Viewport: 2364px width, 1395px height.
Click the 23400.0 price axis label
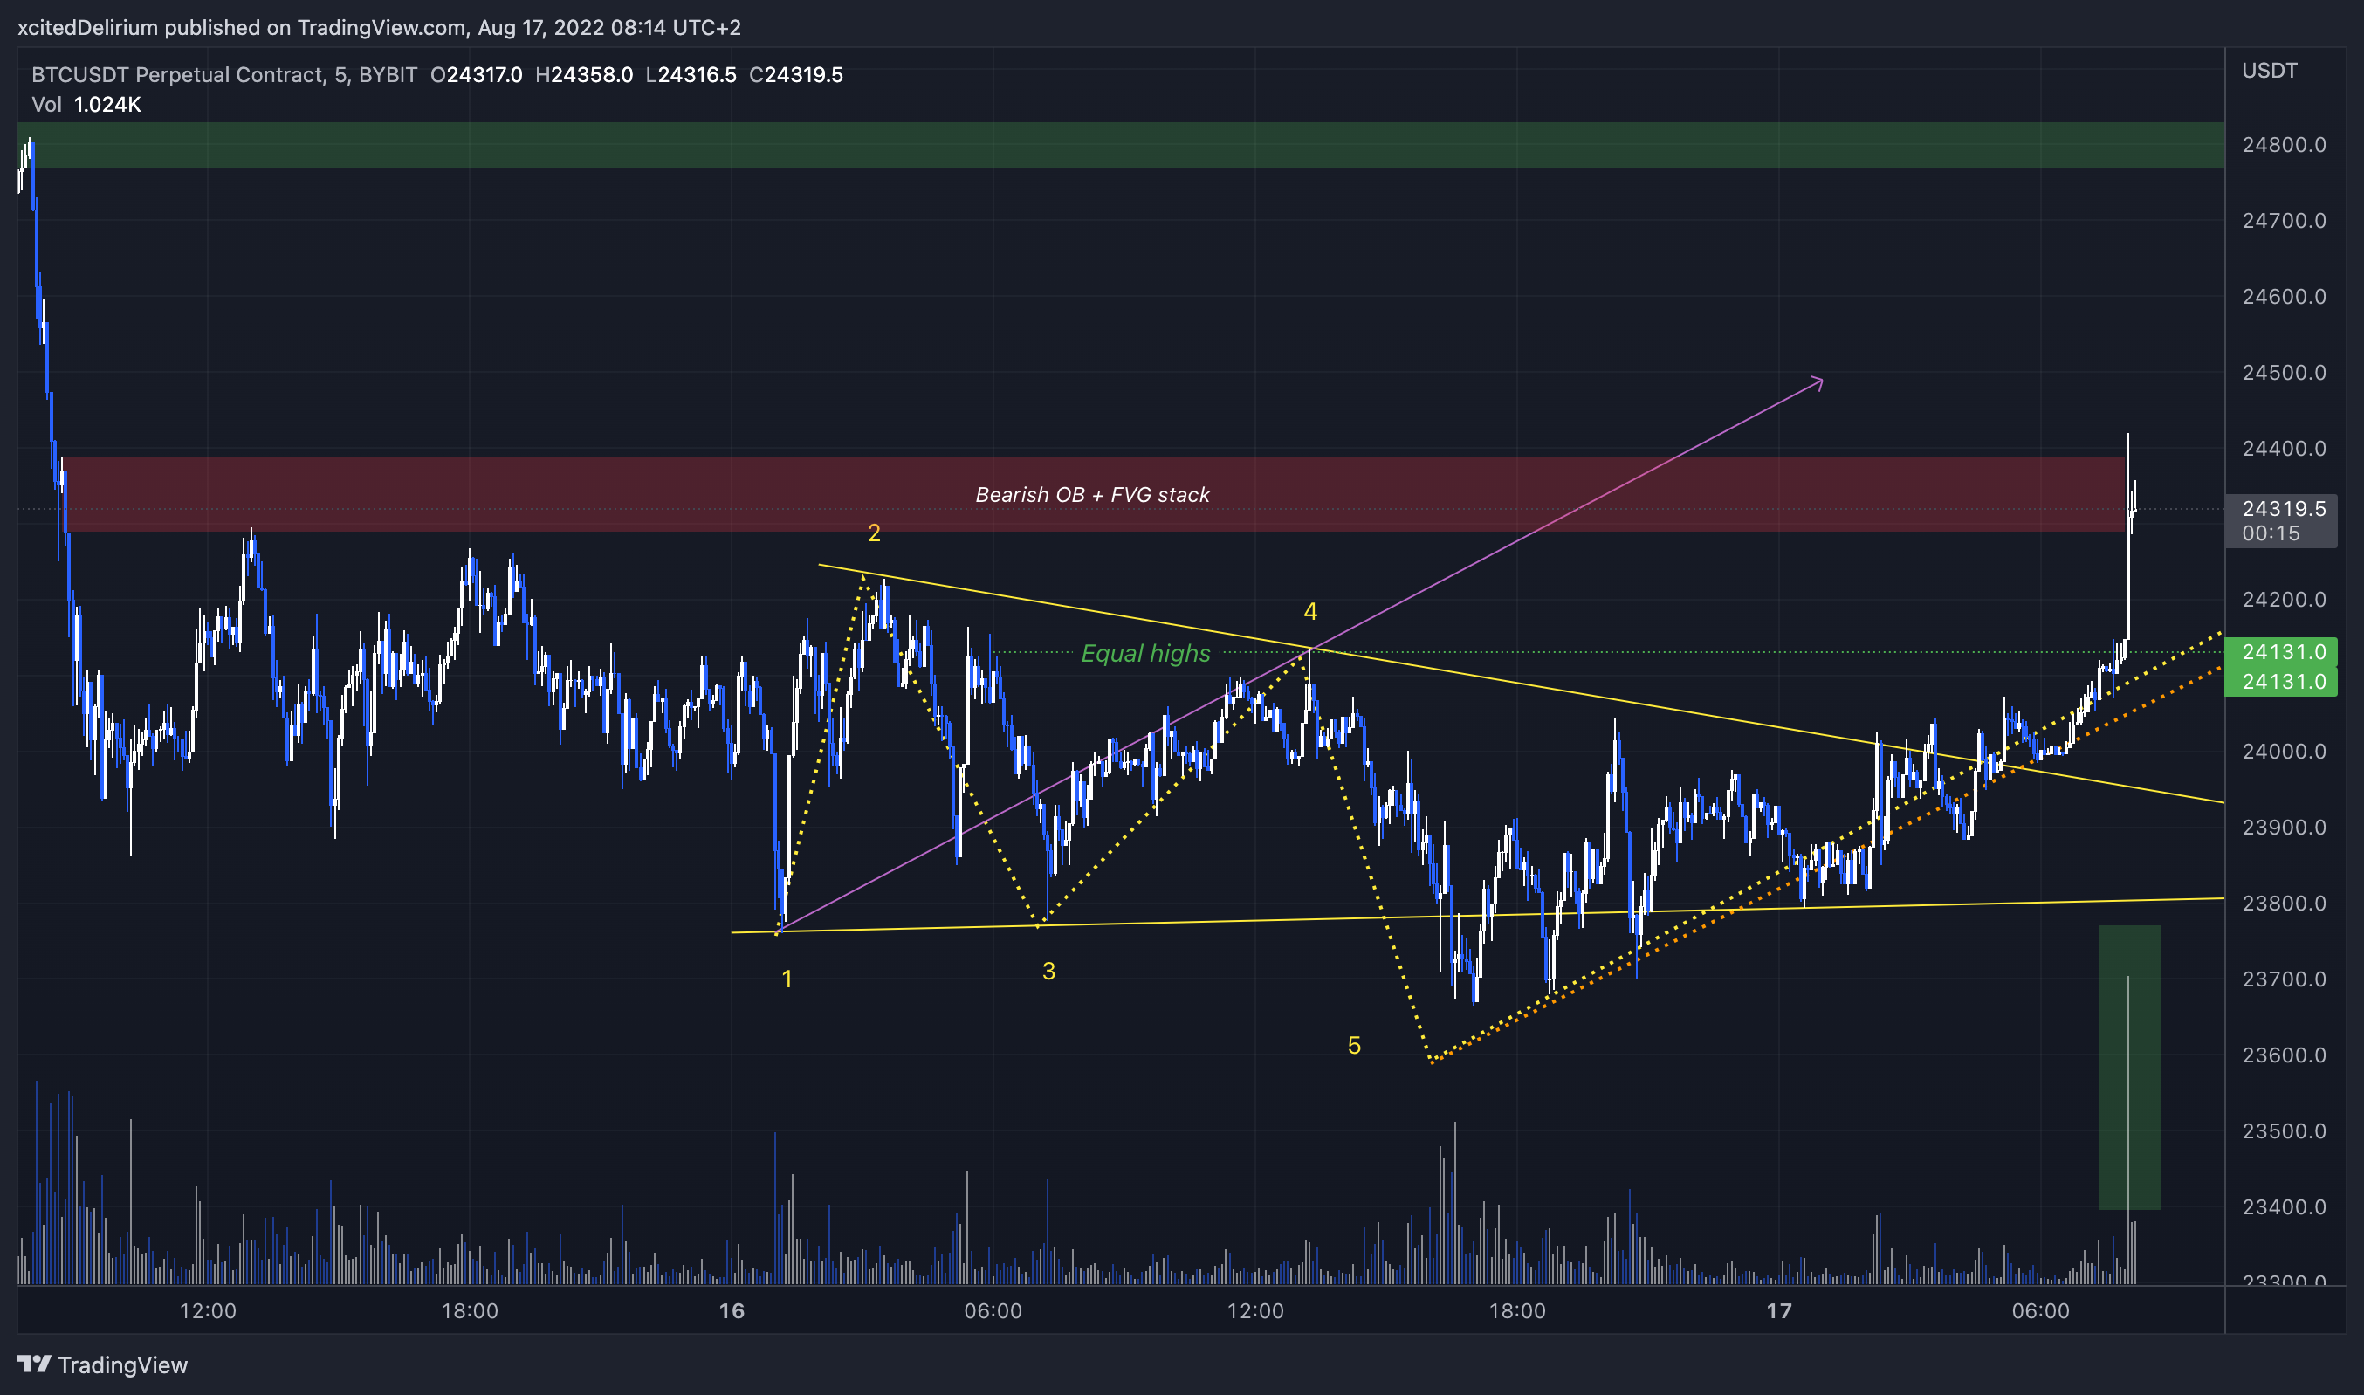[x=2284, y=1206]
